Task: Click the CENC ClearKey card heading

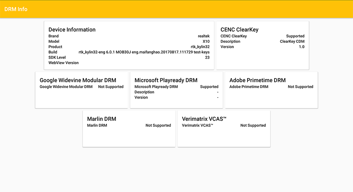Action: 240,30
